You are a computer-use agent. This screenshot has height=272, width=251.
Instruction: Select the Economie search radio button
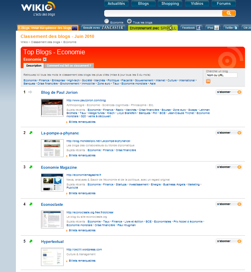(106, 21)
